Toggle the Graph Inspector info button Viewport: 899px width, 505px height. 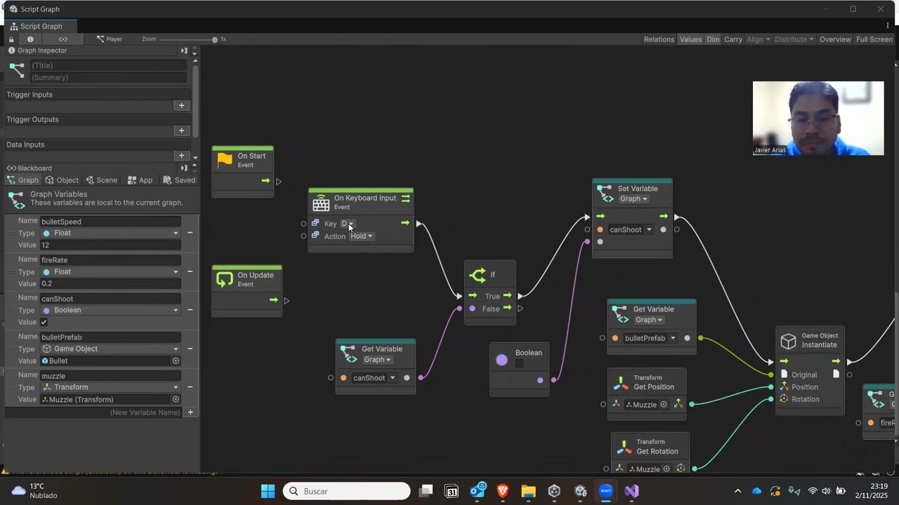pos(30,39)
